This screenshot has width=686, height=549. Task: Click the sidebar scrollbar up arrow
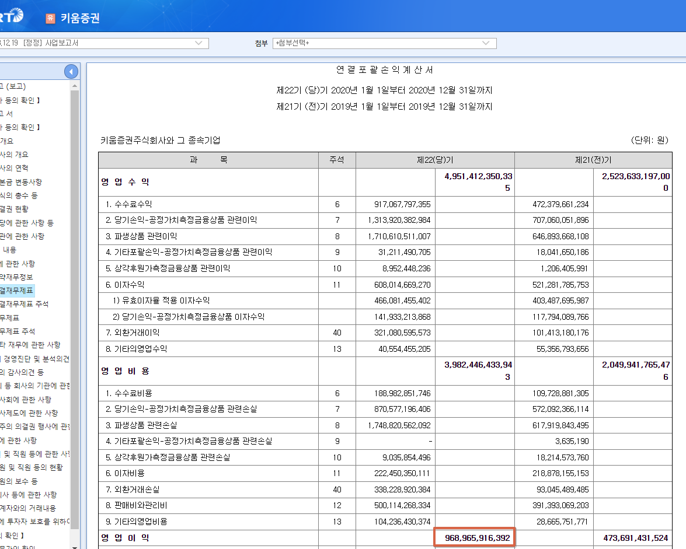point(74,86)
